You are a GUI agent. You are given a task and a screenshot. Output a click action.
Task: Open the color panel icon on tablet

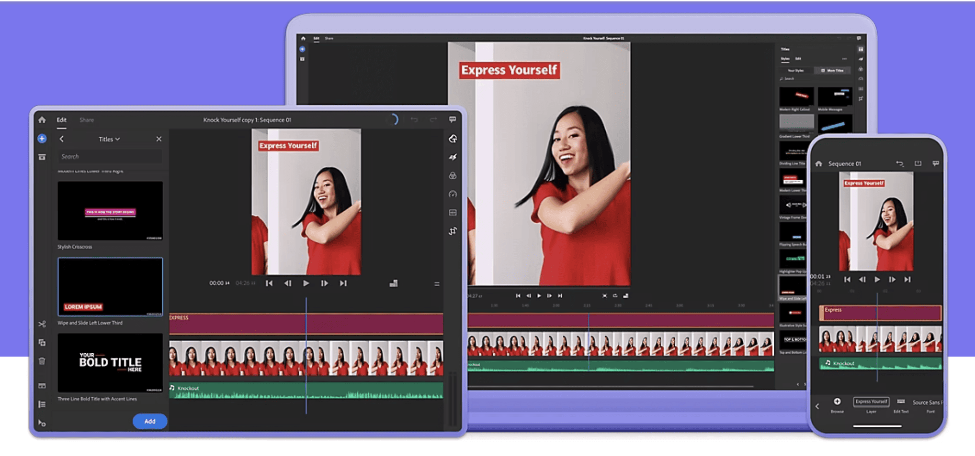click(x=453, y=176)
